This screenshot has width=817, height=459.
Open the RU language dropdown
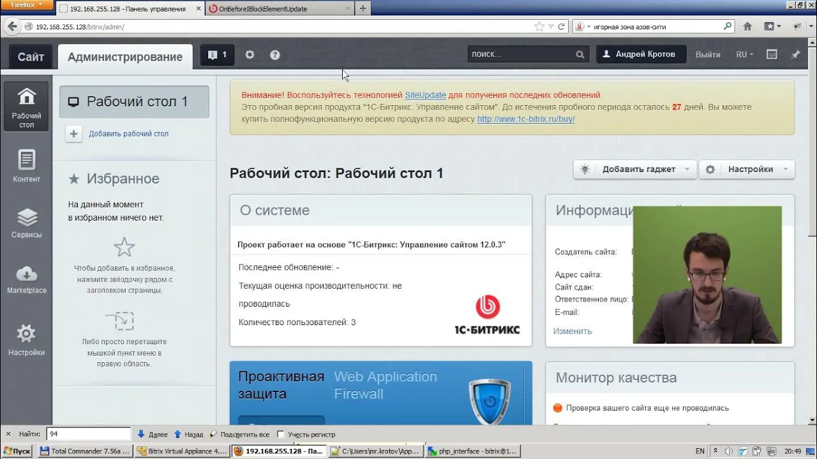tap(744, 55)
